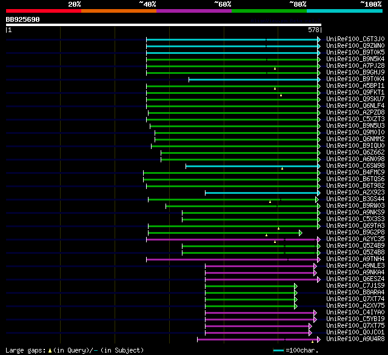This screenshot has width=388, height=355.
Task: Click the UniRef100_B9N5K4 label
Action: (355, 59)
